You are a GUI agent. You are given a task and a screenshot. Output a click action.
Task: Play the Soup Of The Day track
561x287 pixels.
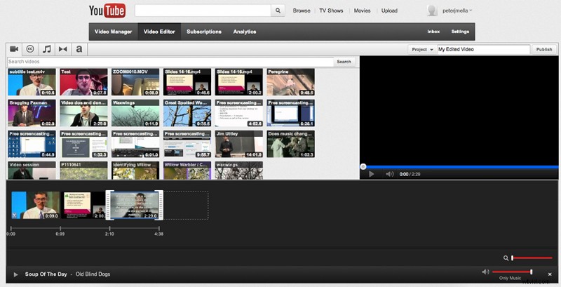15,274
